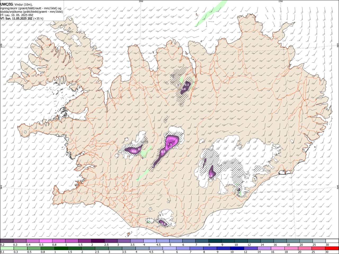Click the 15W longitude label at top
Screen dimensions: 339x254
(x=280, y=1)
